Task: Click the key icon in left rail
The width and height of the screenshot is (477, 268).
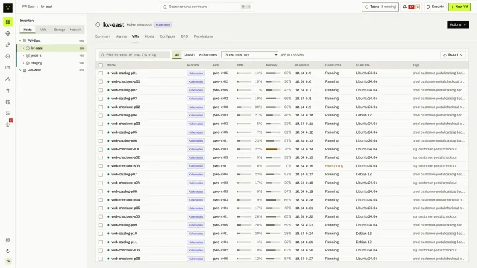Action: click(x=8, y=45)
